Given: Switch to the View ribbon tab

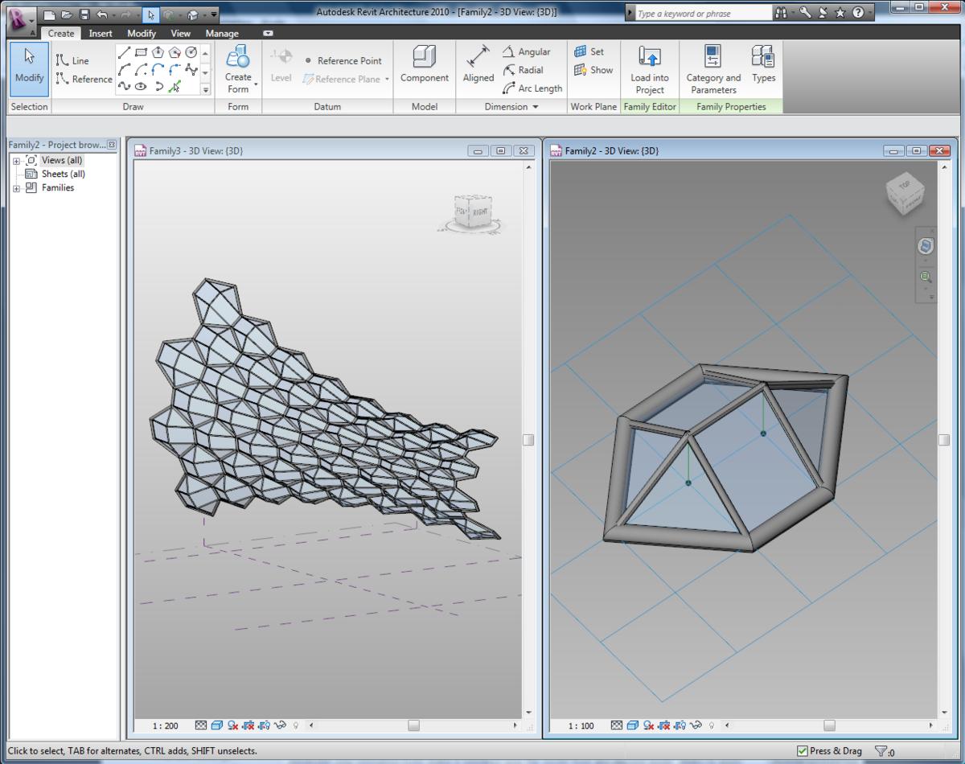Looking at the screenshot, I should tap(181, 34).
